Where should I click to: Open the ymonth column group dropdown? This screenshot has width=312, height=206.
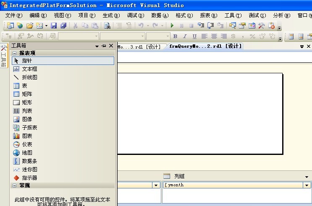(x=307, y=185)
